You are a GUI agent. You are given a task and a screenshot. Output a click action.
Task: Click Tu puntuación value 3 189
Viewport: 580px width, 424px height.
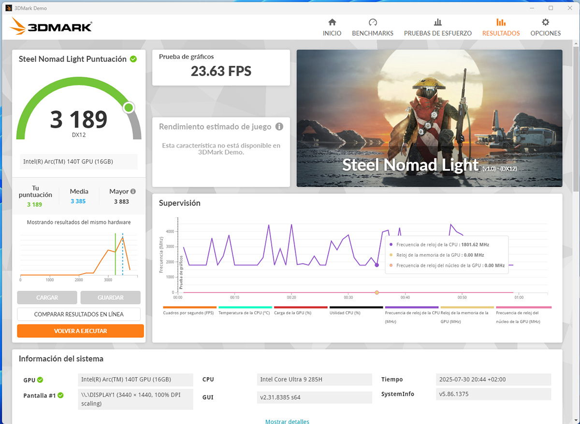coord(34,205)
